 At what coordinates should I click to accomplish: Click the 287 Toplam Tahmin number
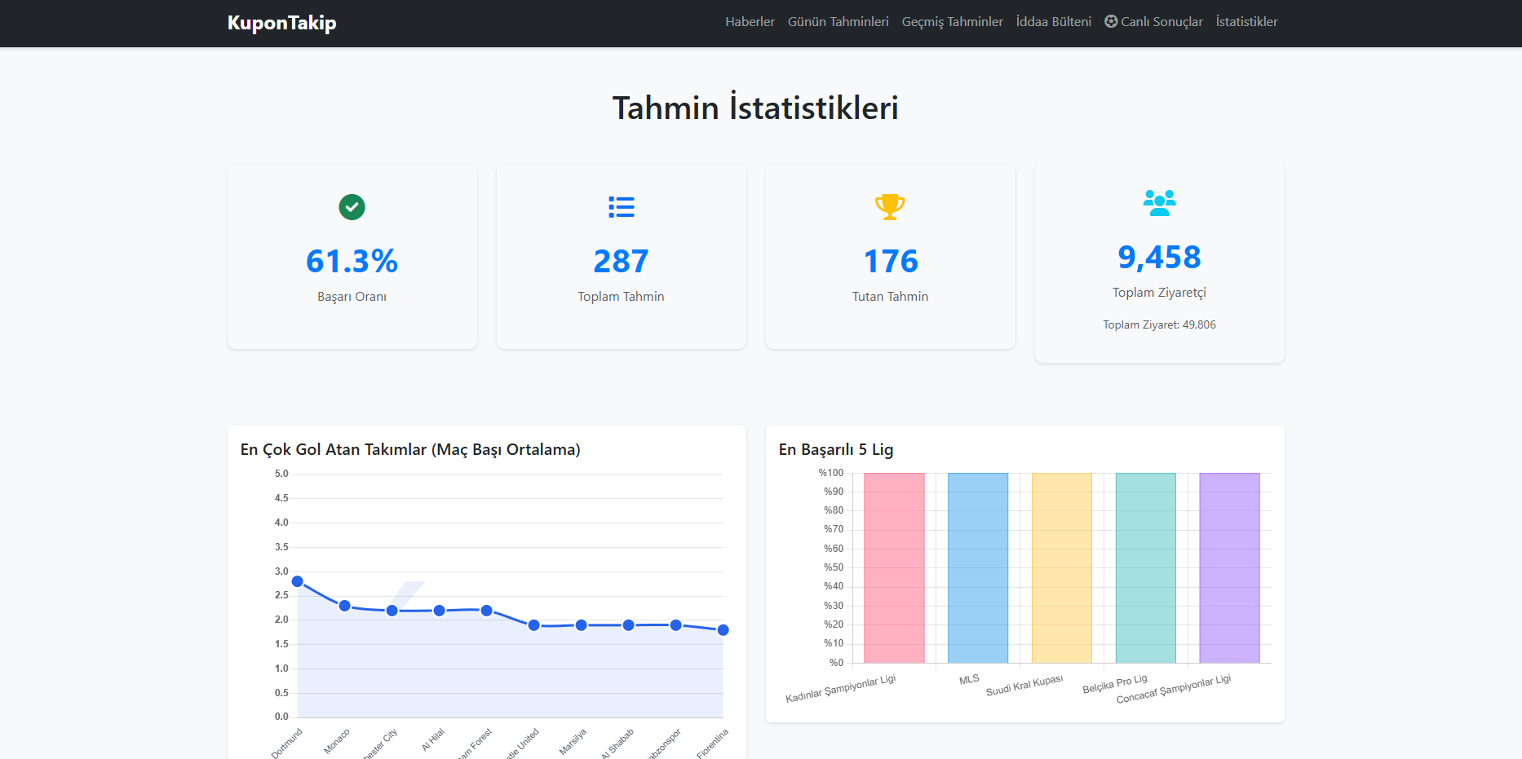click(x=621, y=261)
